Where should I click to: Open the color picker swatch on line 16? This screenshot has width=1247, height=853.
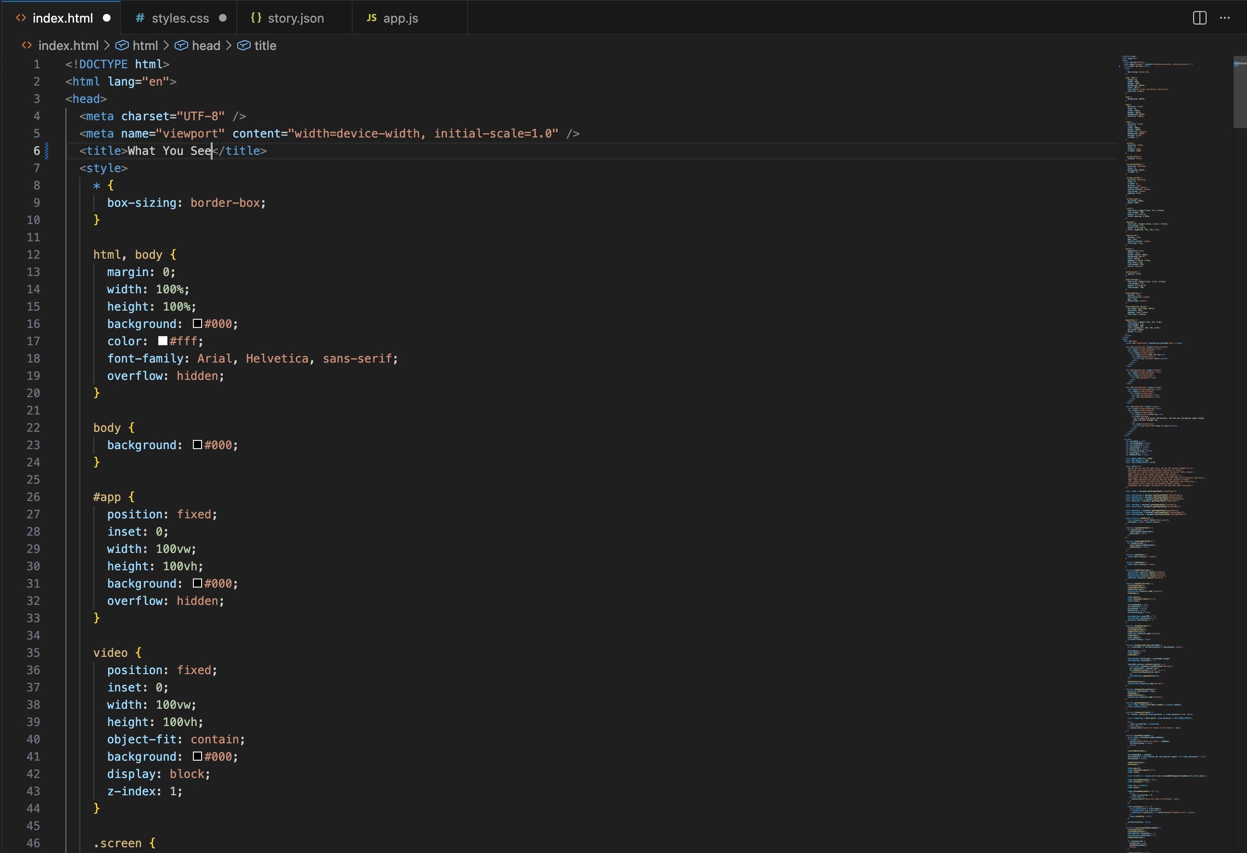click(197, 323)
